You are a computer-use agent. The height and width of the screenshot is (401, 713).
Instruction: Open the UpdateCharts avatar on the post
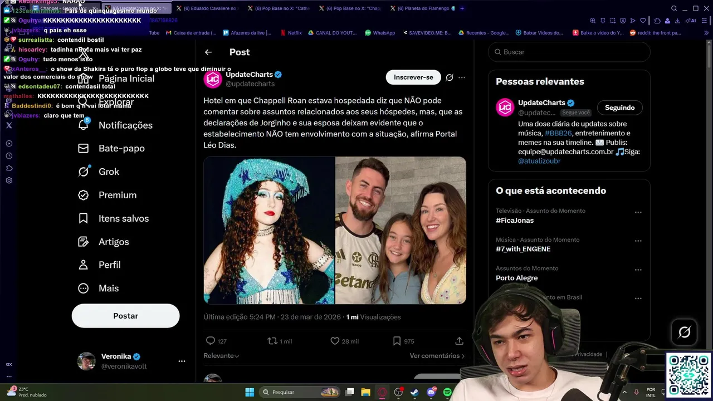tap(213, 79)
